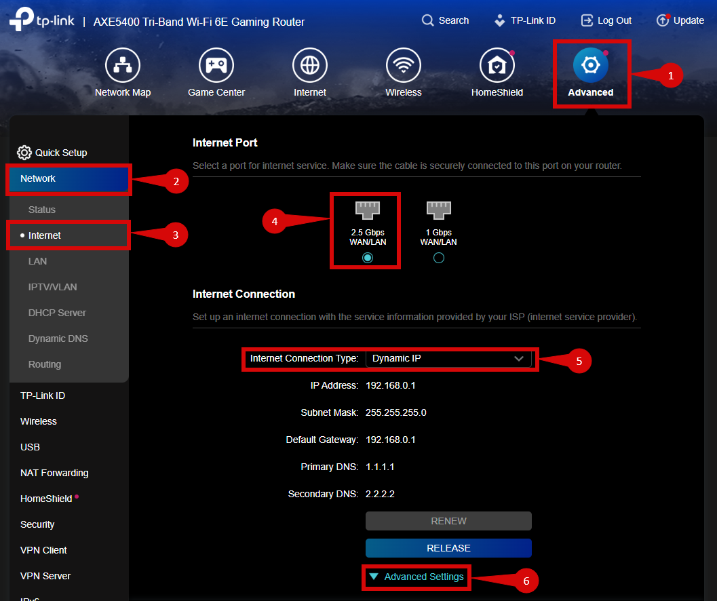This screenshot has width=717, height=601.
Task: Open HomeShield sidebar section
Action: [x=46, y=499]
